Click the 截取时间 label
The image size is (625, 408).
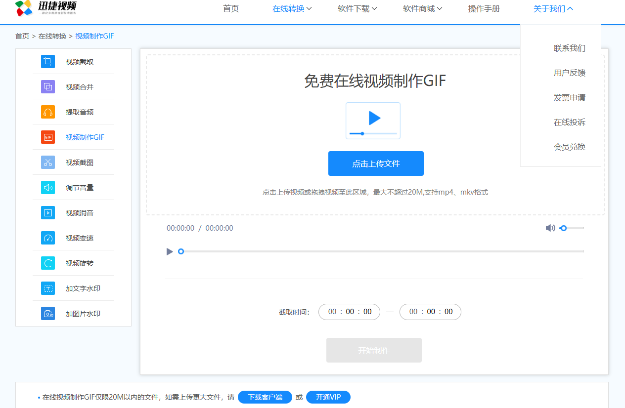(x=294, y=312)
